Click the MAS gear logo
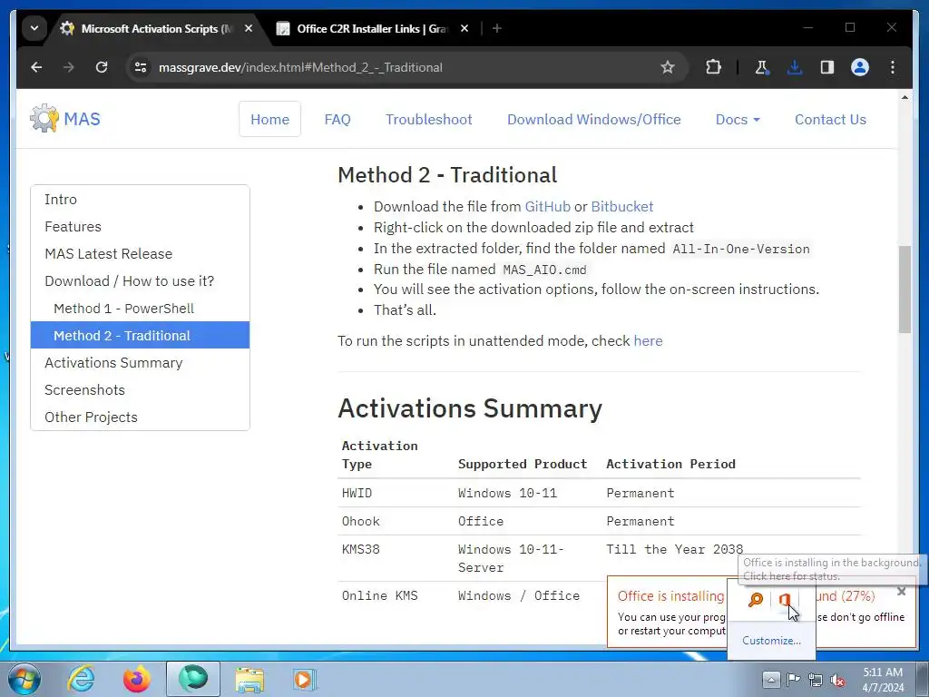Screen dimensions: 929x697 (x=44, y=119)
